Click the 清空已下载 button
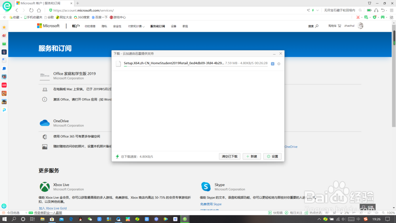Screen dimensions: 396x223 click(230, 156)
